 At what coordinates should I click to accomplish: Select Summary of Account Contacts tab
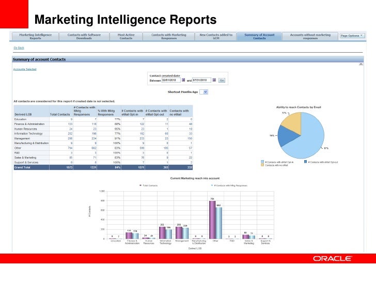[x=259, y=37]
